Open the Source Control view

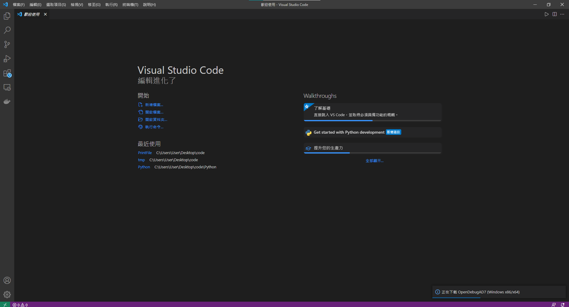(7, 44)
